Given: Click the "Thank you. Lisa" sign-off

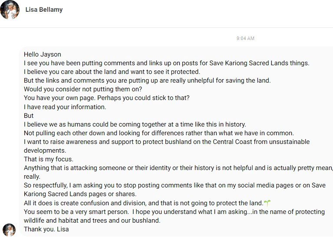Looking at the screenshot, I should 46,229.
